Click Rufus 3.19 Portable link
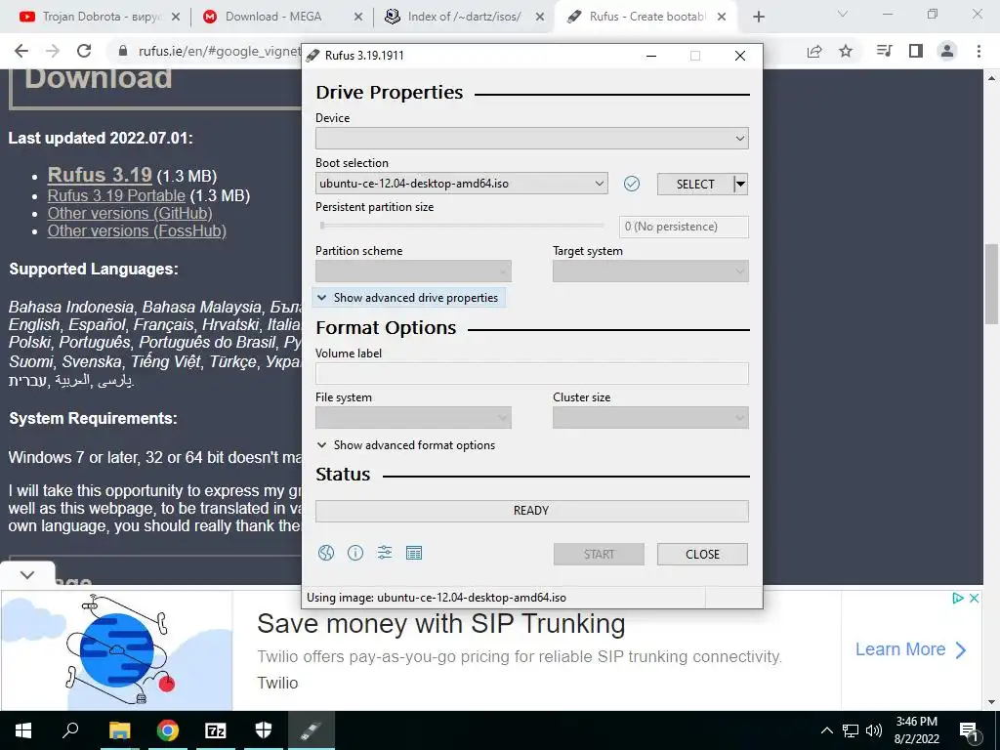Screen dimensions: 1000x750 117,195
